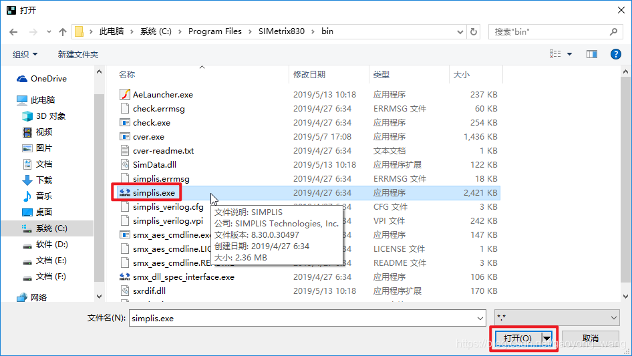Select 软件 (D:) drive in sidebar
The width and height of the screenshot is (632, 356).
[x=45, y=244]
